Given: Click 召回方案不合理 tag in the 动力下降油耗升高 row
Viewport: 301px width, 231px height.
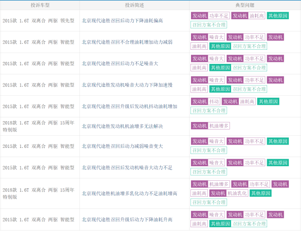Looking at the screenshot, I should pyautogui.click(x=249, y=223).
